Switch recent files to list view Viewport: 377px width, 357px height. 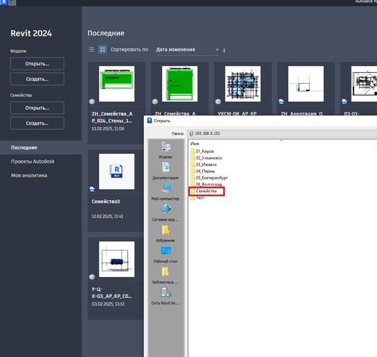(91, 50)
